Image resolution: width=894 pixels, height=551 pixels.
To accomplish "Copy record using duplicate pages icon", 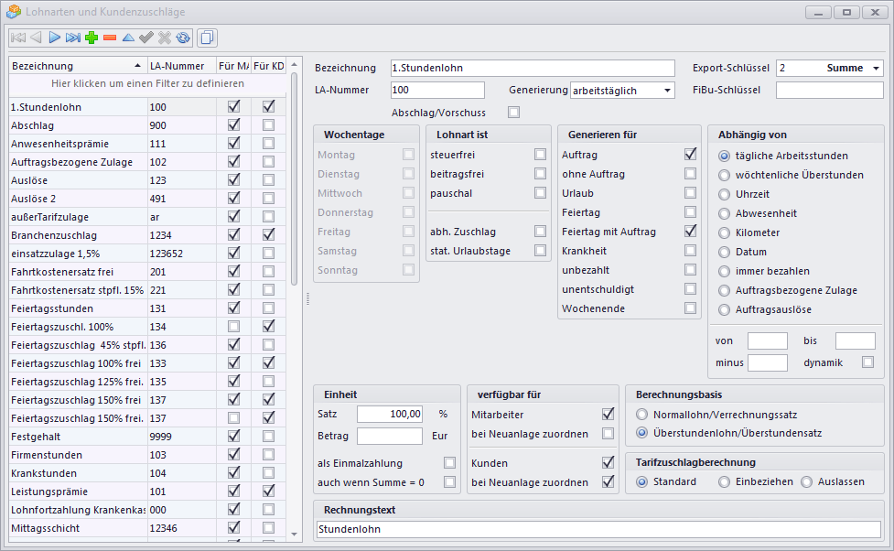I will pos(207,38).
